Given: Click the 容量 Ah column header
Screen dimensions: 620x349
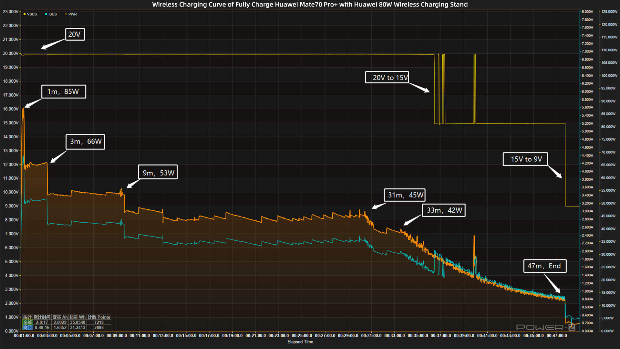Looking at the screenshot, I should pyautogui.click(x=60, y=317).
